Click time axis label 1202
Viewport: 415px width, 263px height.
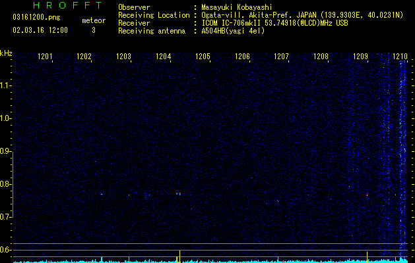click(84, 56)
